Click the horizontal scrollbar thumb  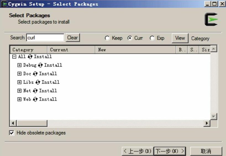32,123
